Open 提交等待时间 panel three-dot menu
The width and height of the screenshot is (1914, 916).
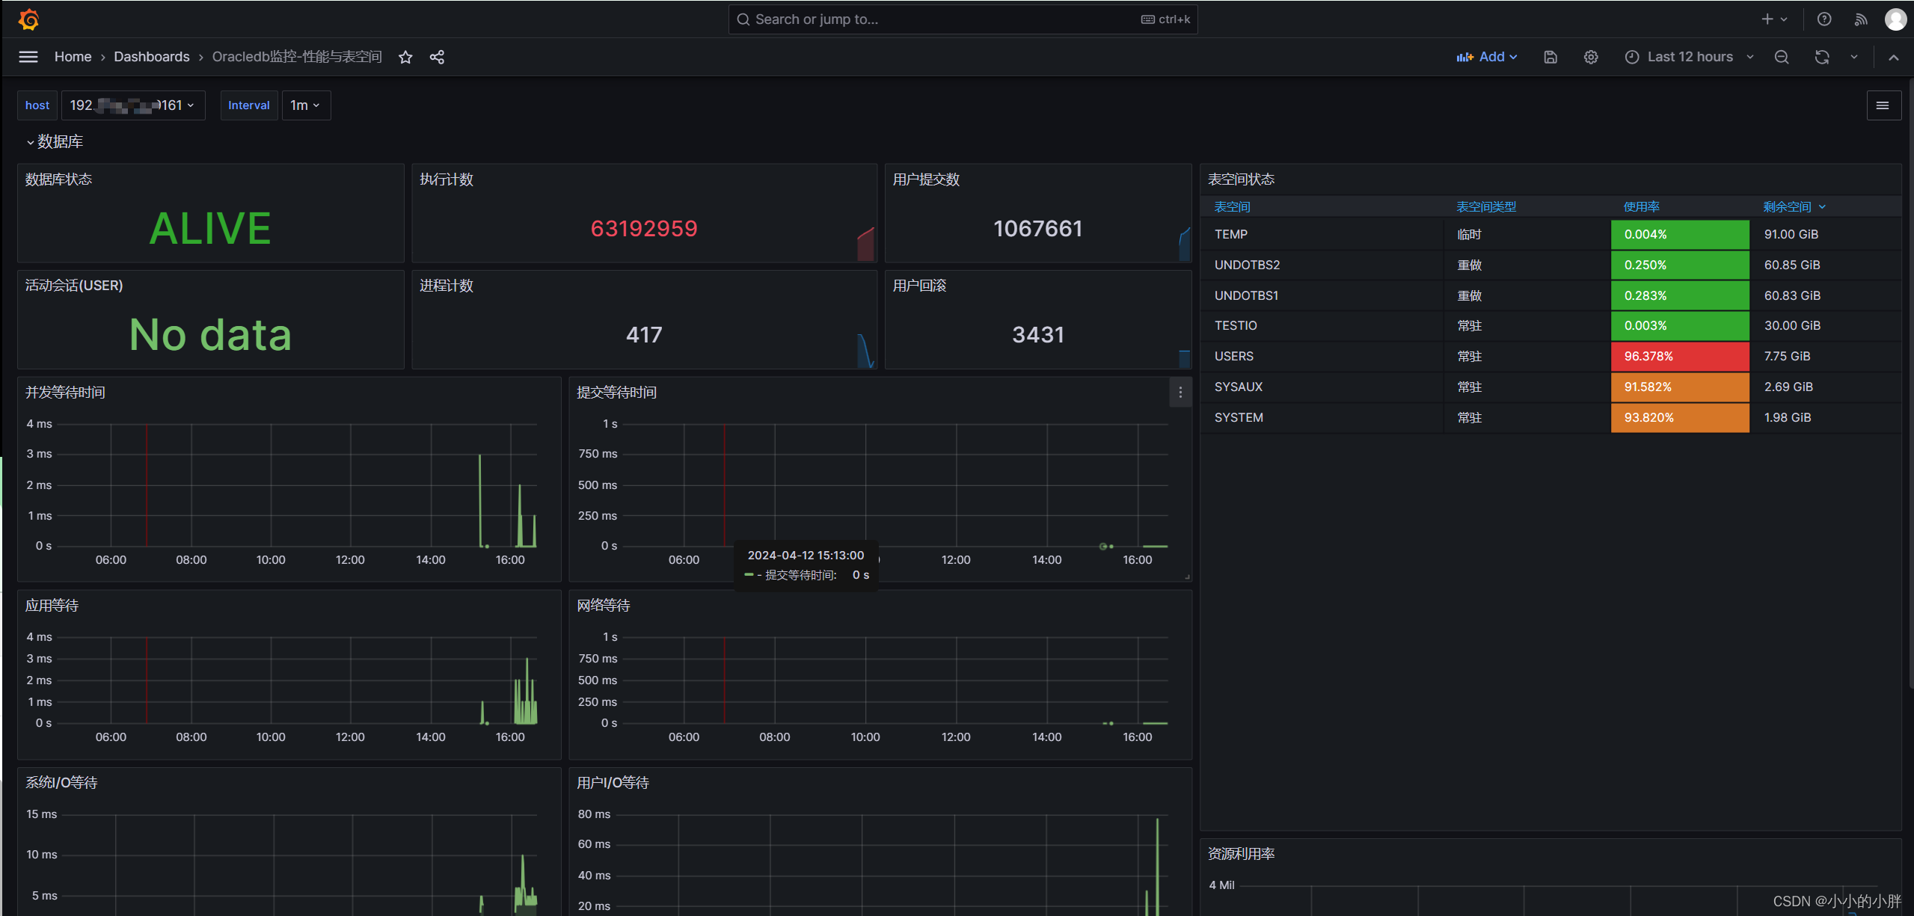pos(1180,393)
